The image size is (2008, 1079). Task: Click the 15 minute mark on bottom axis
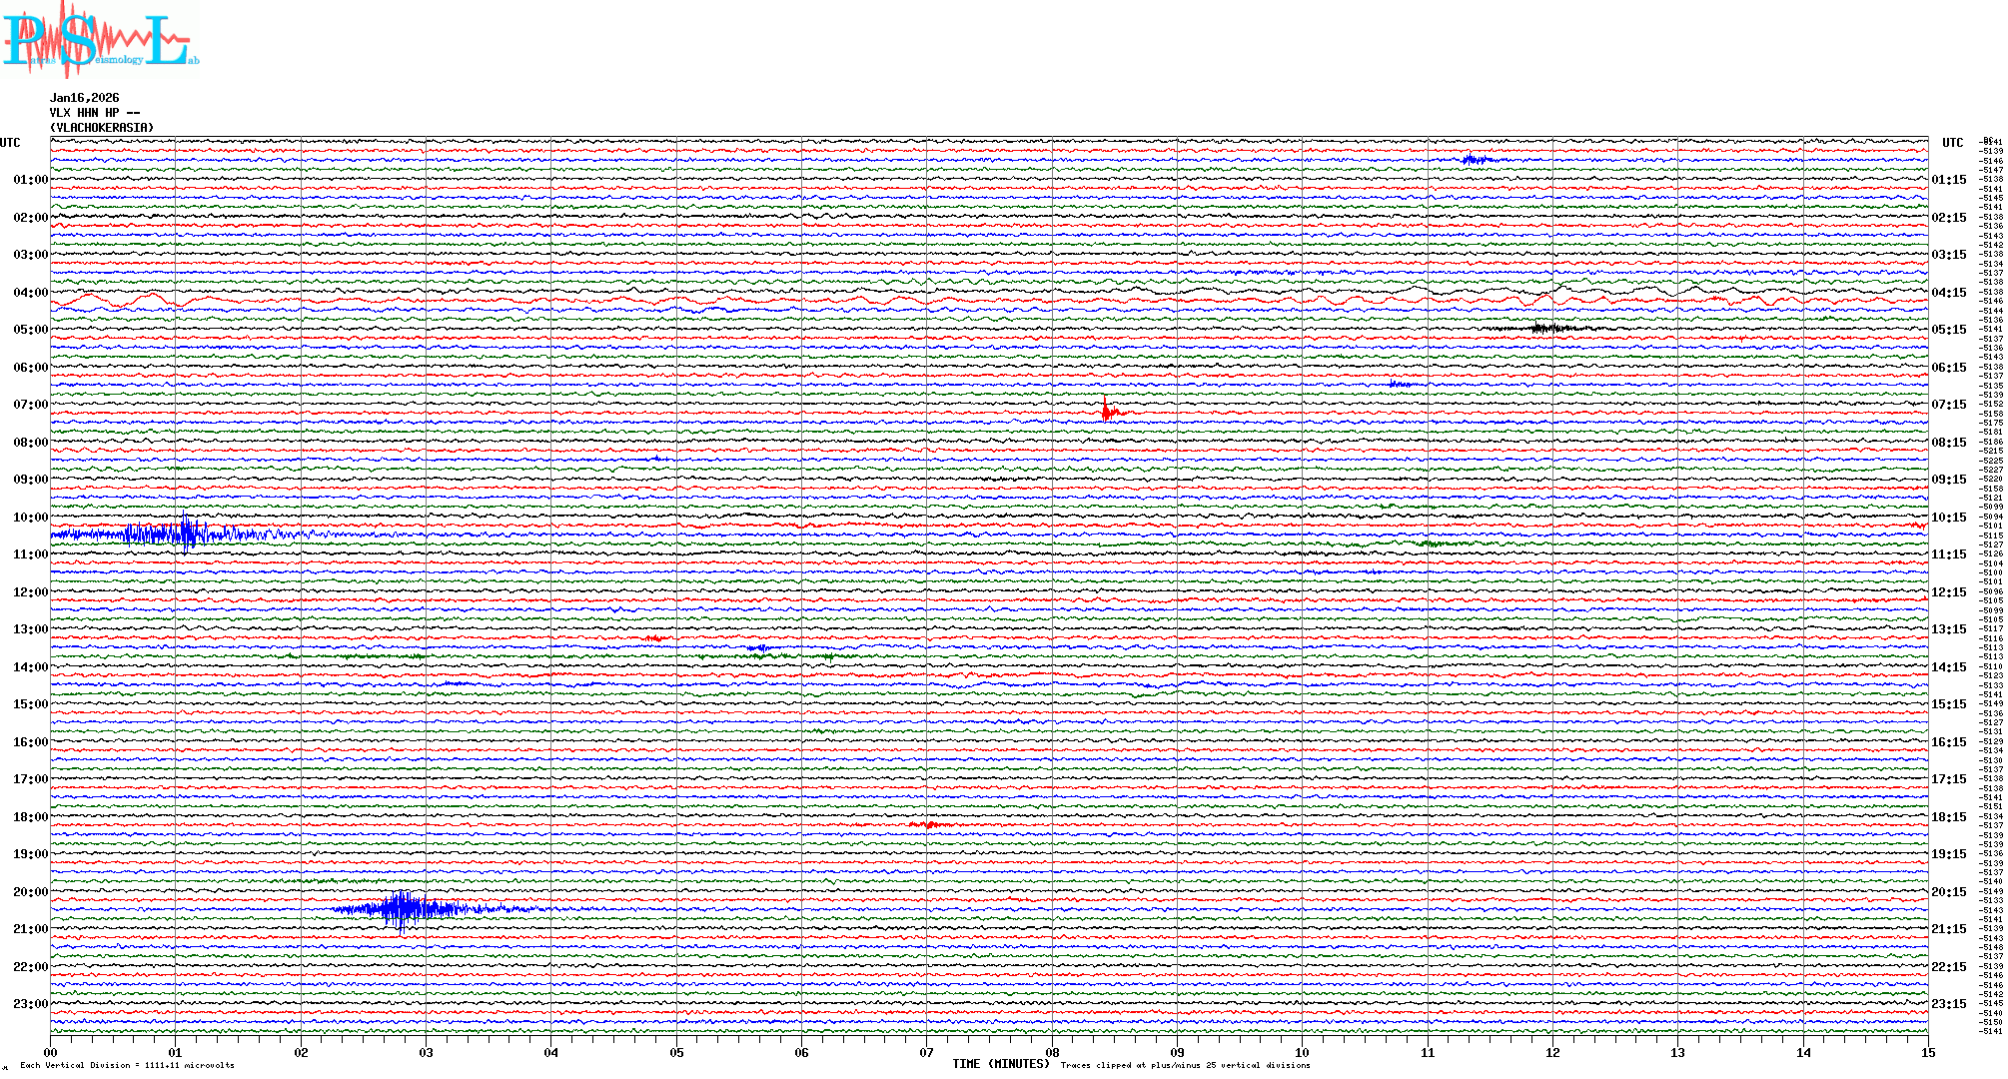pyautogui.click(x=1927, y=1052)
